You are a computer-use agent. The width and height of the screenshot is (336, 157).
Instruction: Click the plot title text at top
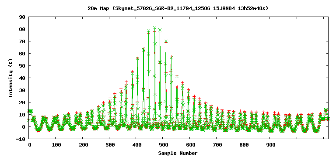tap(178, 9)
